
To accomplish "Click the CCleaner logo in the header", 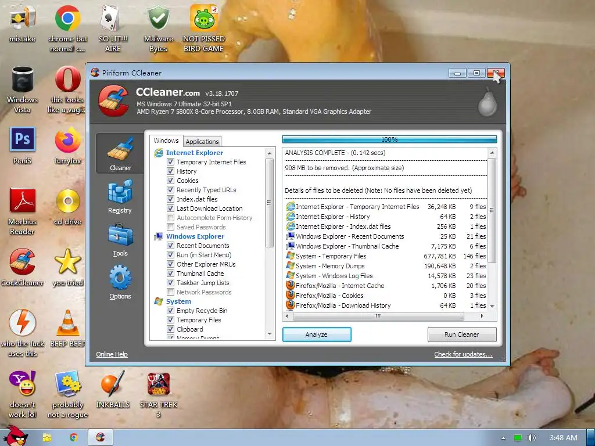I will (x=113, y=100).
